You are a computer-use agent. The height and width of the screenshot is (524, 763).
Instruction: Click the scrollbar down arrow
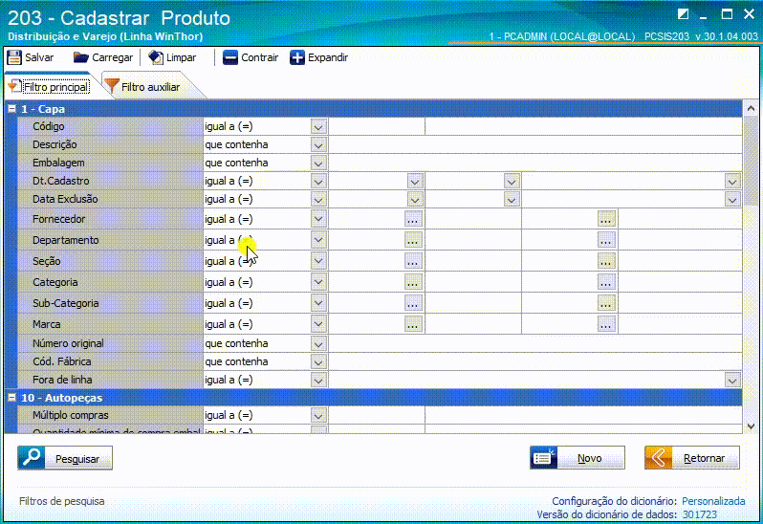pos(751,426)
